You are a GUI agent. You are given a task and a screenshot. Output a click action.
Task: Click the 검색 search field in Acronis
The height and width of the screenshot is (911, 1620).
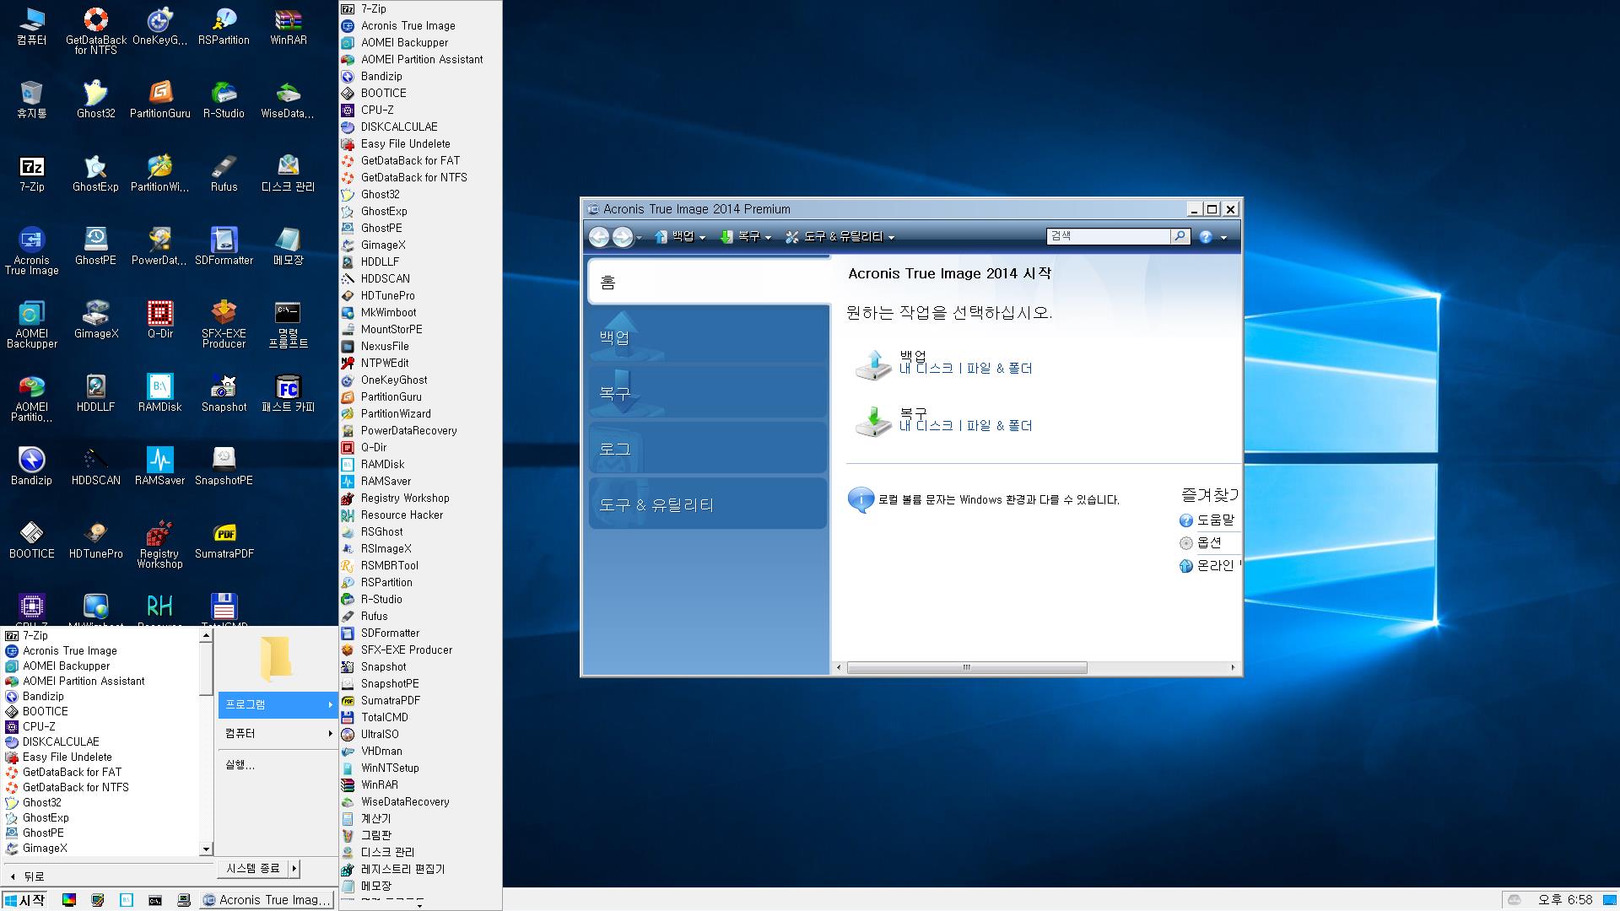1108,236
